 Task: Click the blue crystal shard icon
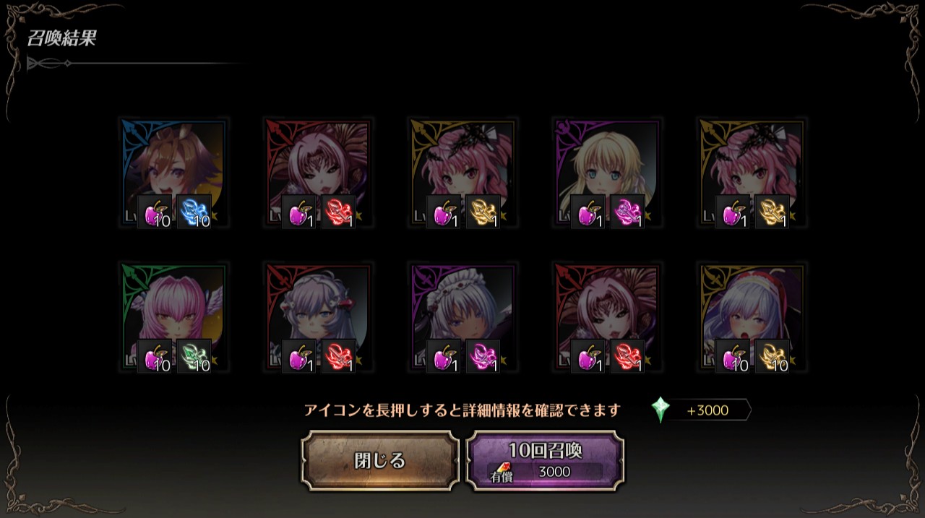194,212
